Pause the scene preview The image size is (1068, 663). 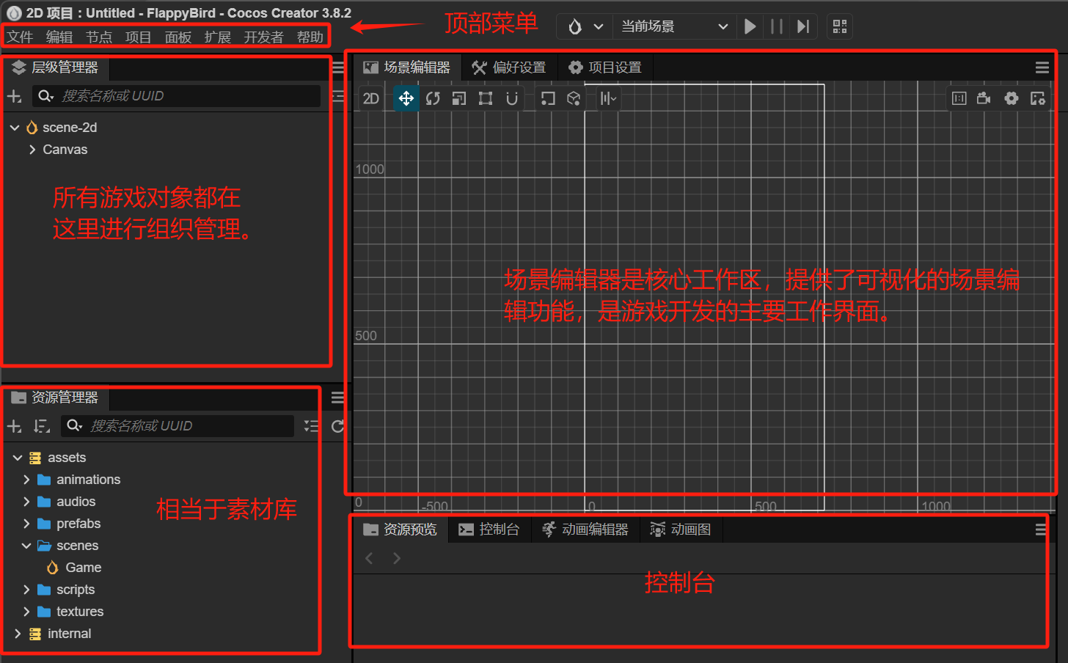776,26
